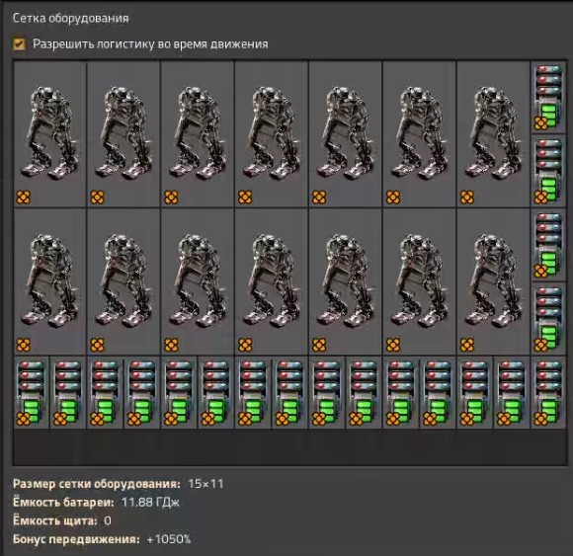Pick eighth battery in bottom row
Image resolution: width=573 pixels, height=556 pixels.
(x=289, y=392)
